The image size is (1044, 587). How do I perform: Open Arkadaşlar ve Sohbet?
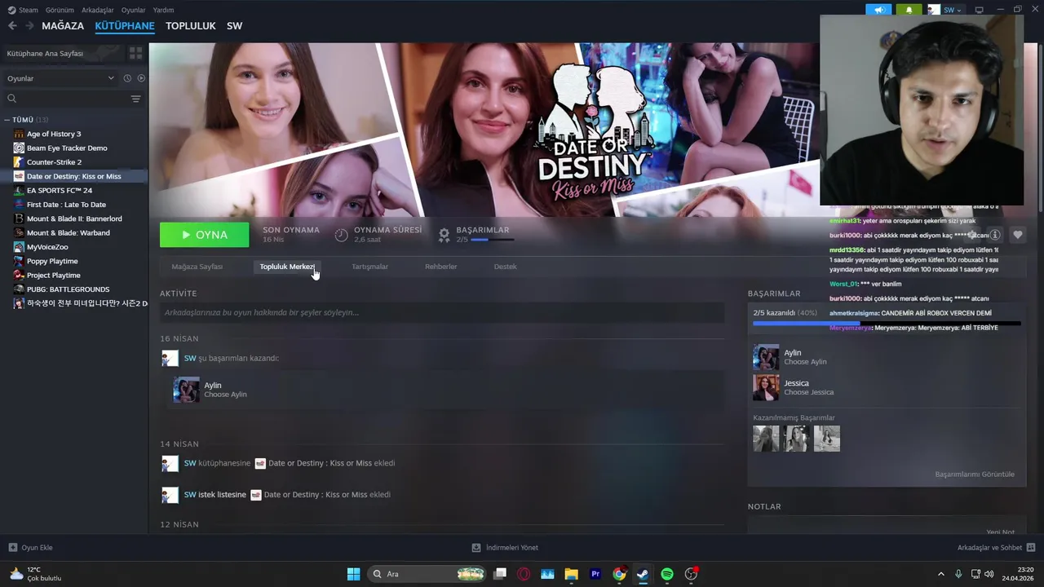pos(996,547)
